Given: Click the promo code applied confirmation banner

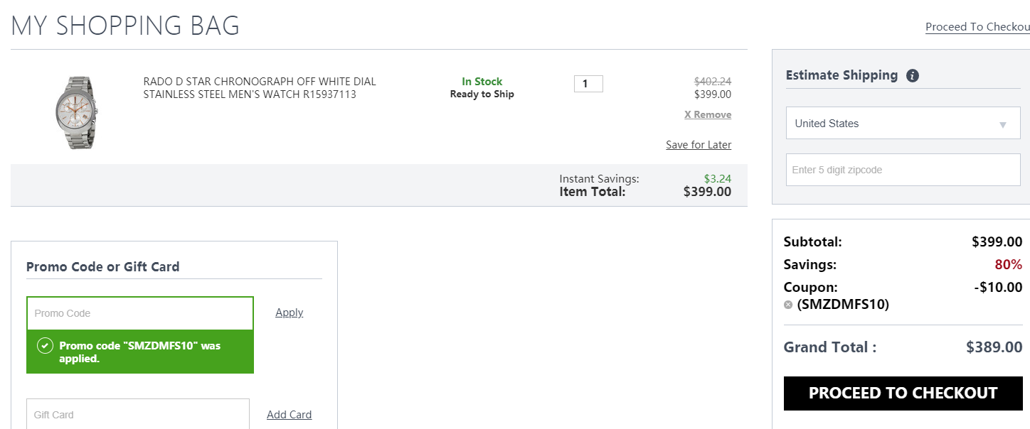Looking at the screenshot, I should [140, 352].
